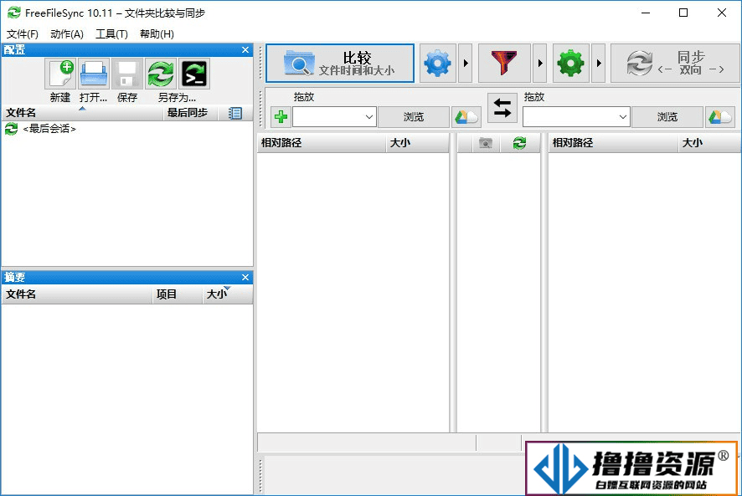Open comparison settings blue gear
The image size is (742, 496).
click(438, 64)
